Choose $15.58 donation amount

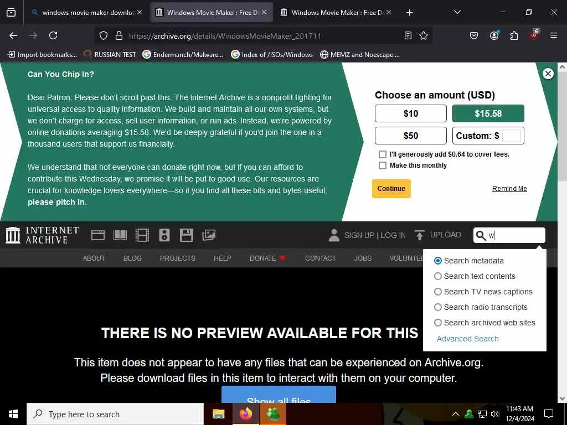tap(488, 113)
